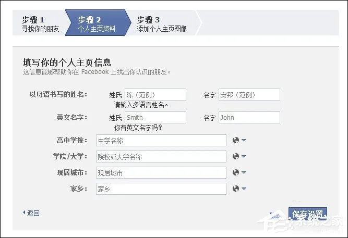Go to 步骤 1 寻找你的朋友 tab
This screenshot has height=238, width=348.
tap(40, 23)
